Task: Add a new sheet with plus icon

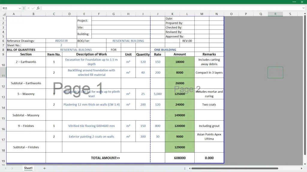Action: click(44, 168)
